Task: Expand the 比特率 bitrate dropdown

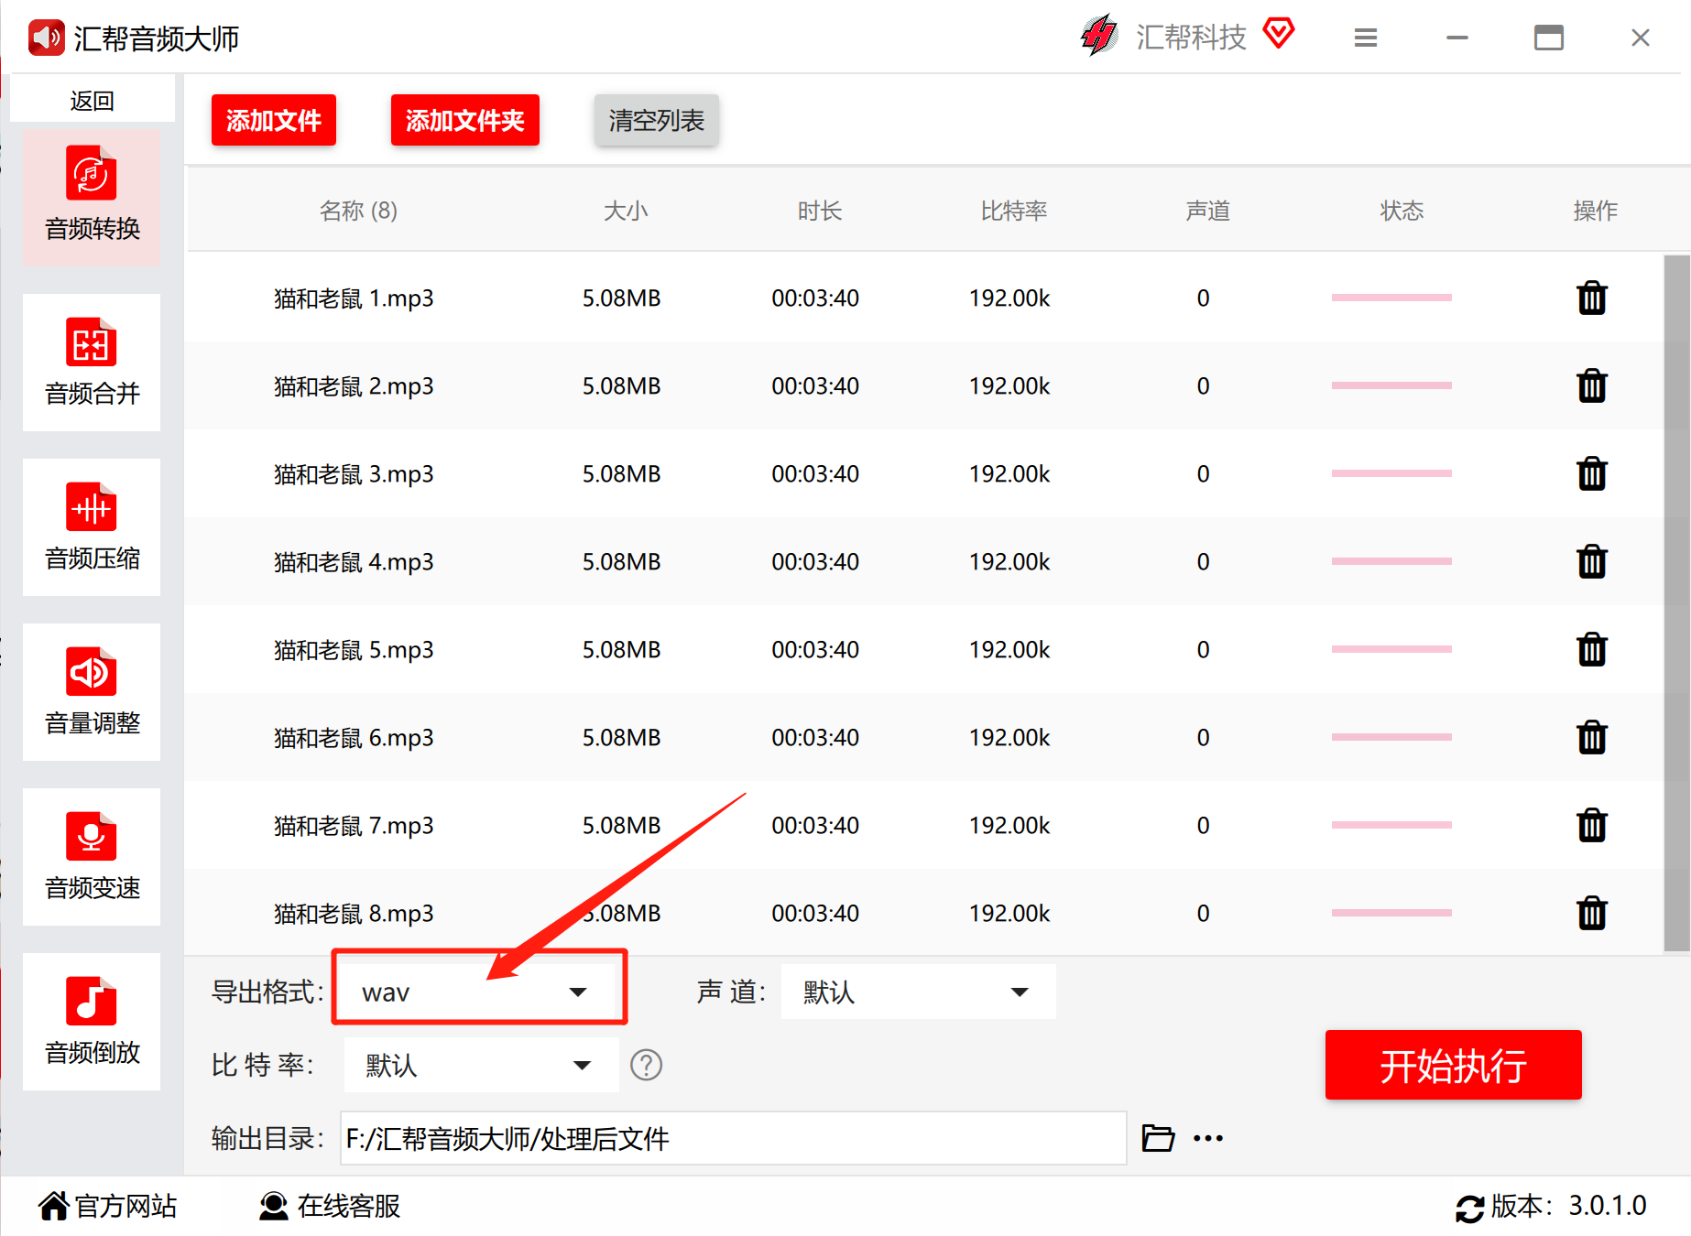Action: 481,1065
